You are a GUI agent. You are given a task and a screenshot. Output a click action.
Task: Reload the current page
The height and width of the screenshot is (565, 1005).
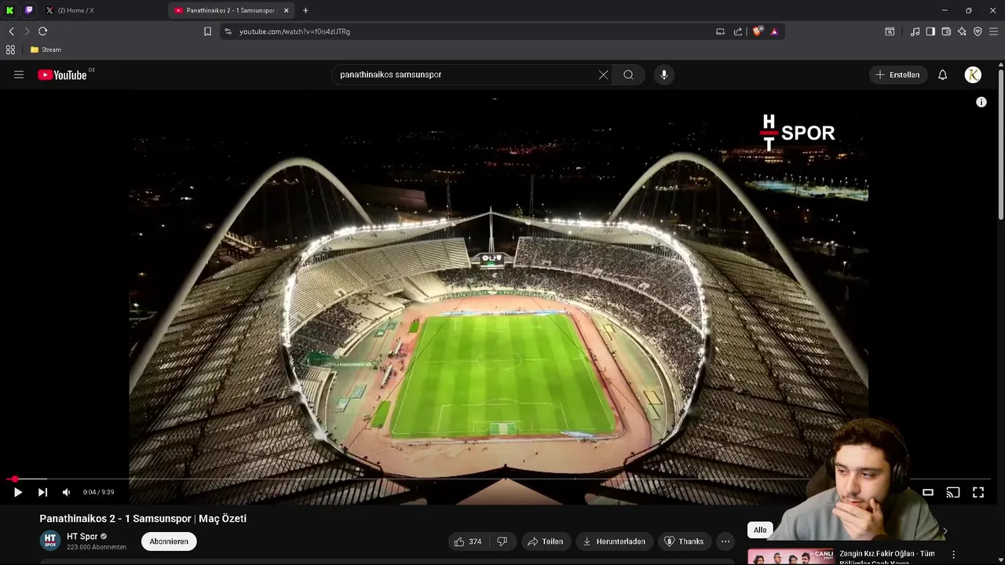pos(42,31)
